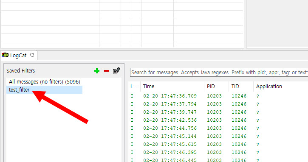Click the Time column header
Screen dimensions: 308x162
172,86
